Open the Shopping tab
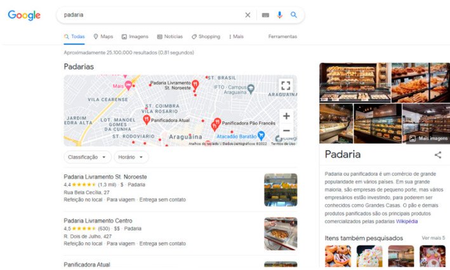 point(206,36)
